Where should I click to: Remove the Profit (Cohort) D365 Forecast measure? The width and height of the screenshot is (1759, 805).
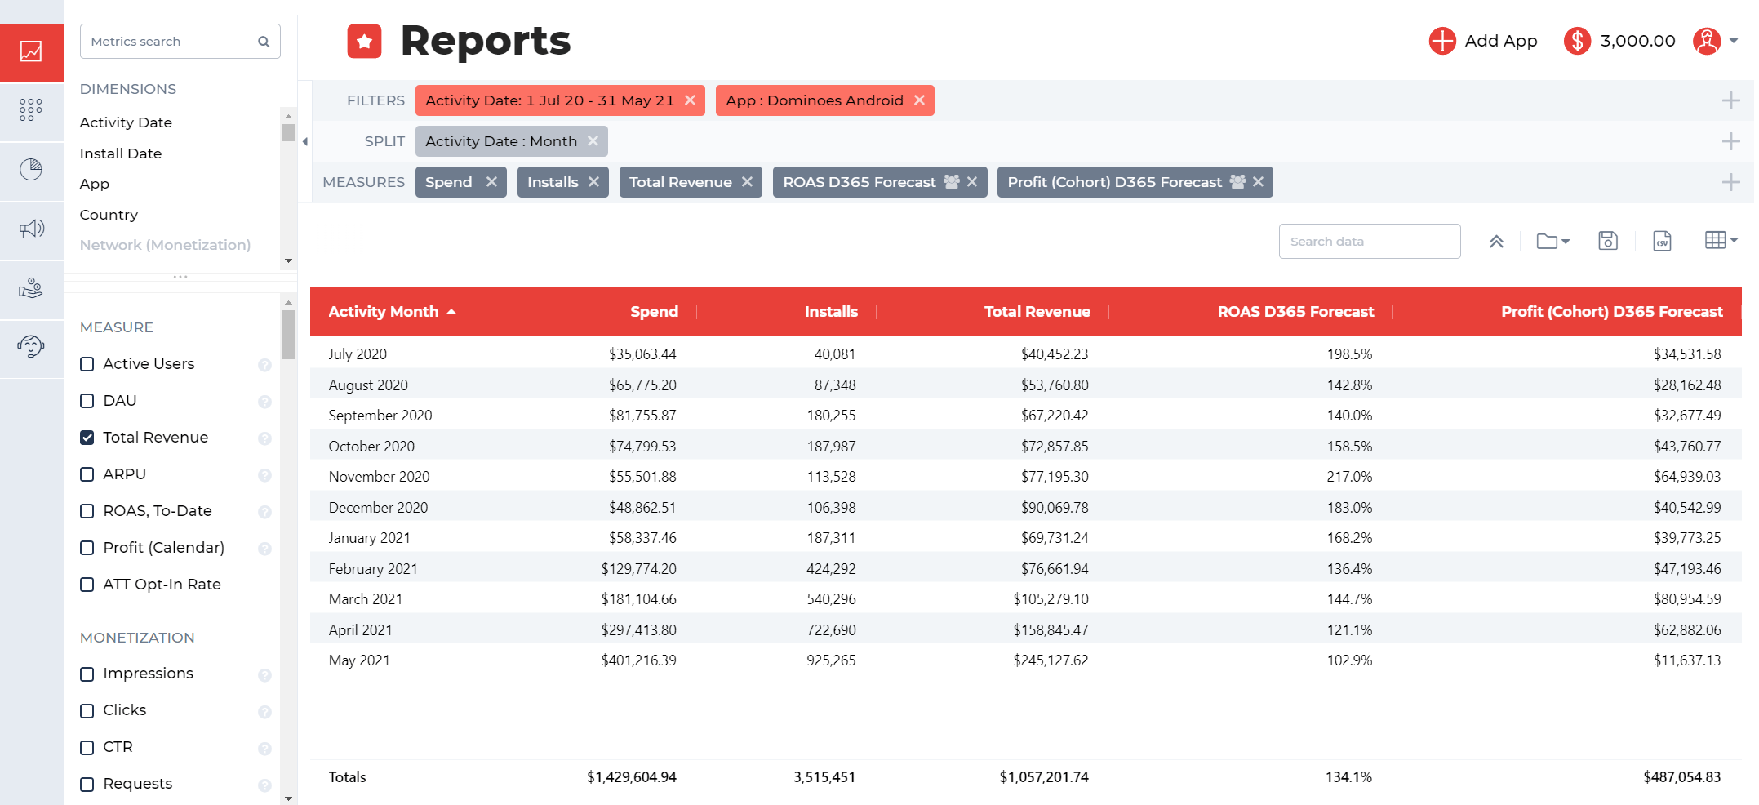click(1258, 182)
